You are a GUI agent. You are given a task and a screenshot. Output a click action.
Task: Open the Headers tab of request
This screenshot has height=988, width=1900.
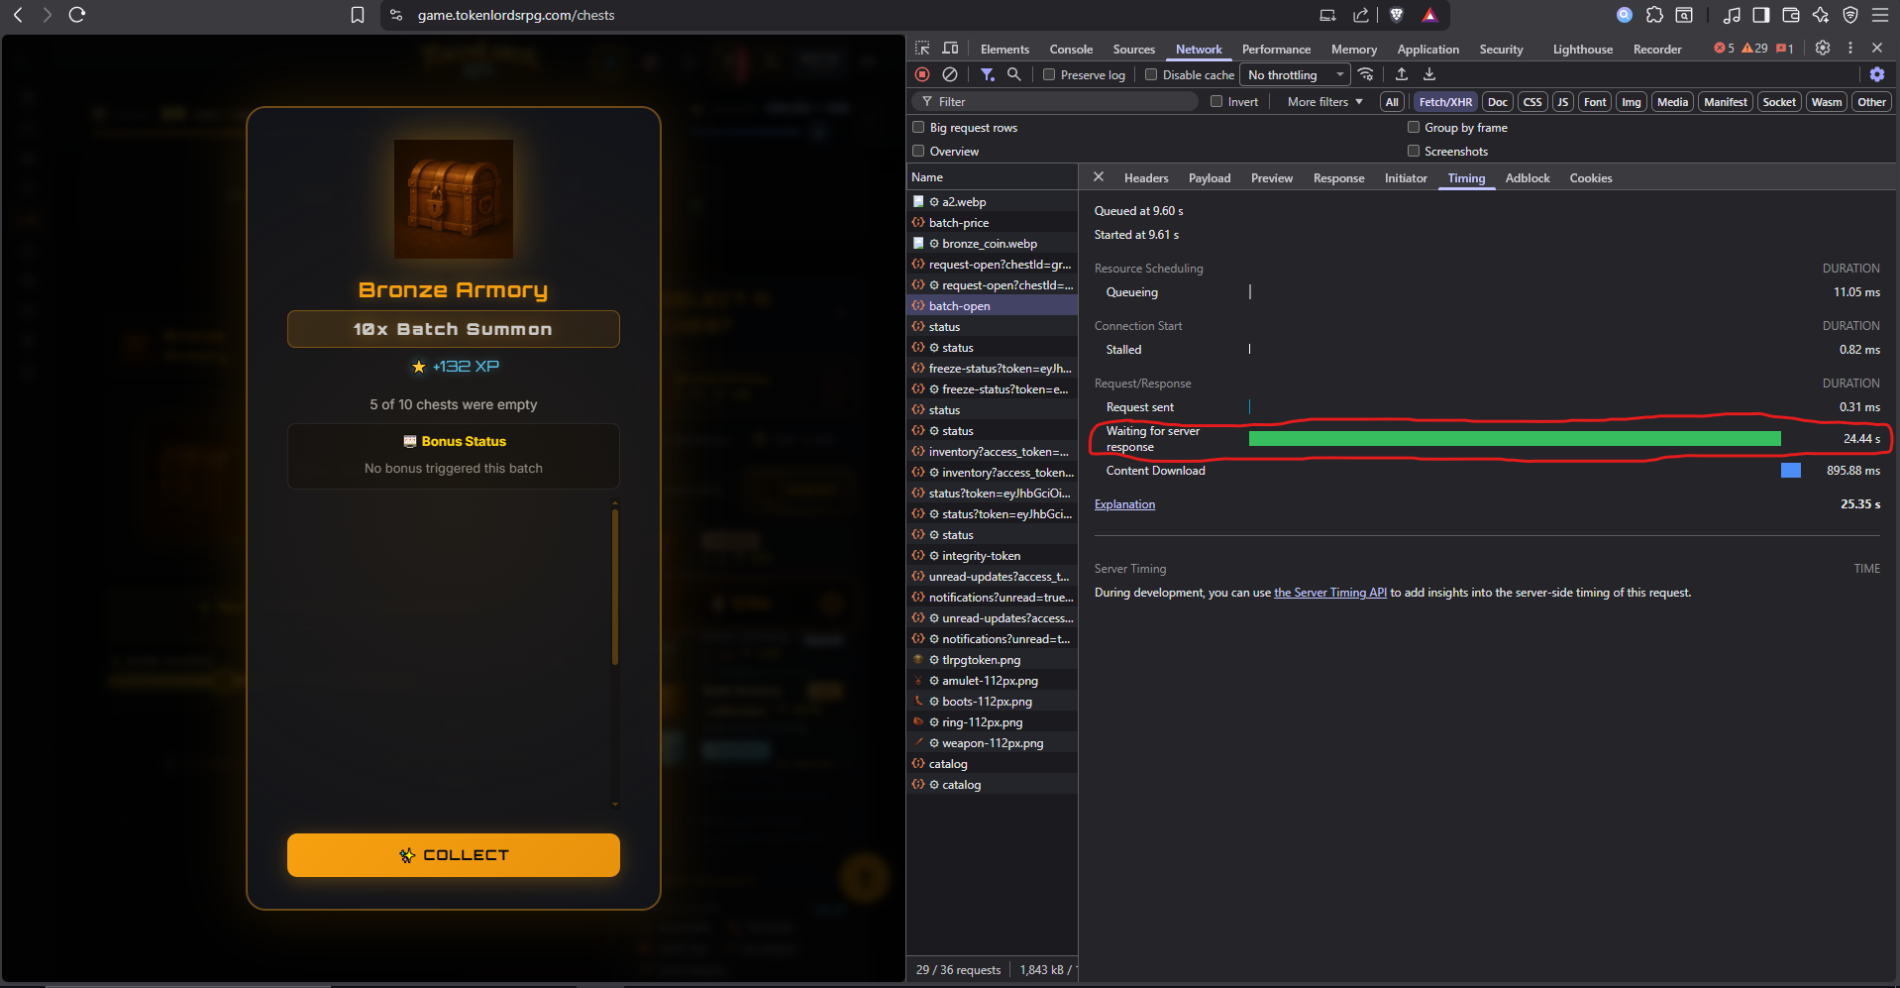click(x=1146, y=178)
